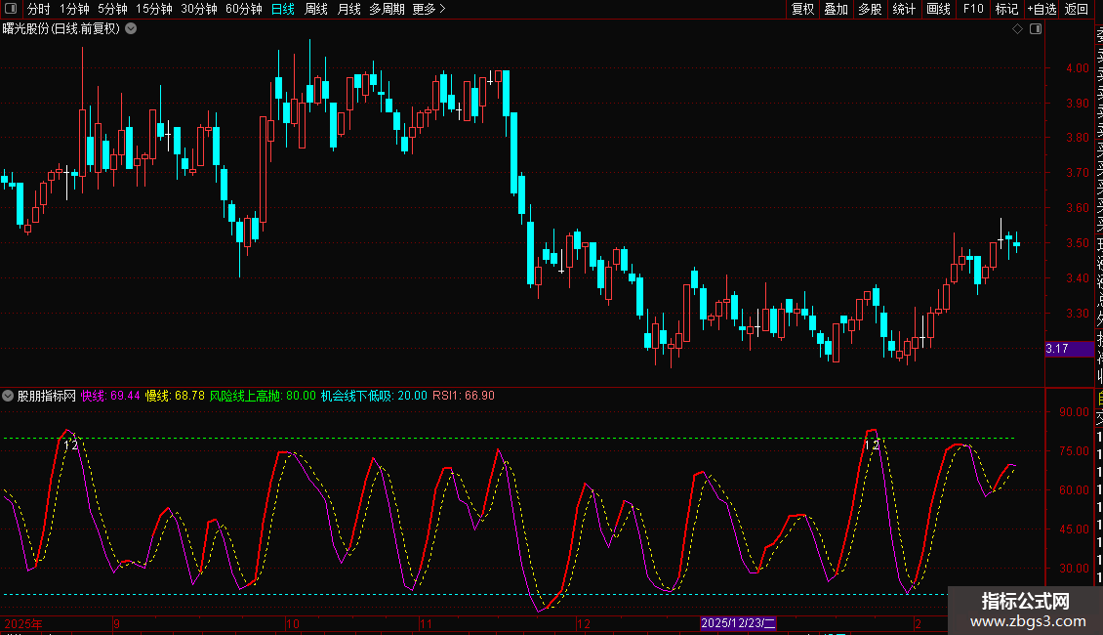
Task: Switch to 分时 intraday view
Action: point(39,9)
